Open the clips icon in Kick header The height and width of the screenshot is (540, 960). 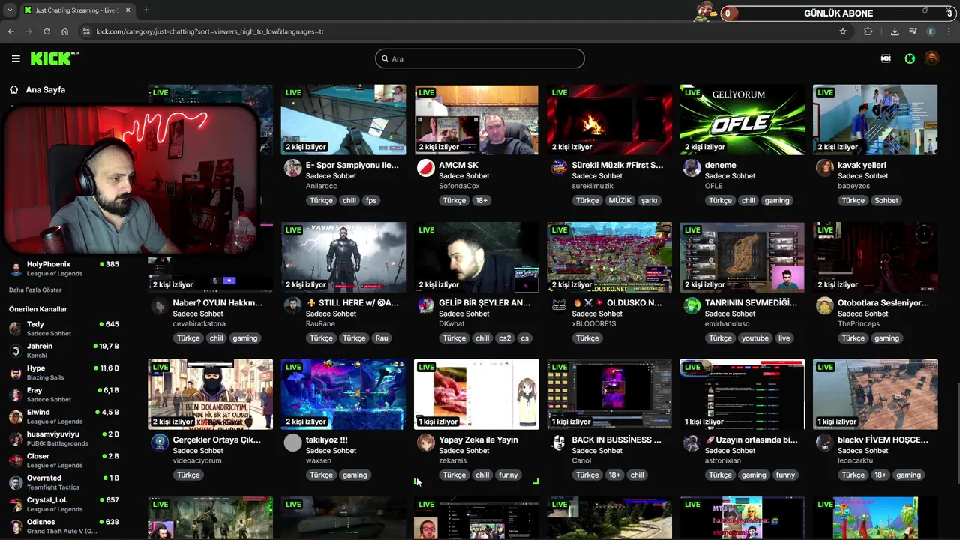886,58
